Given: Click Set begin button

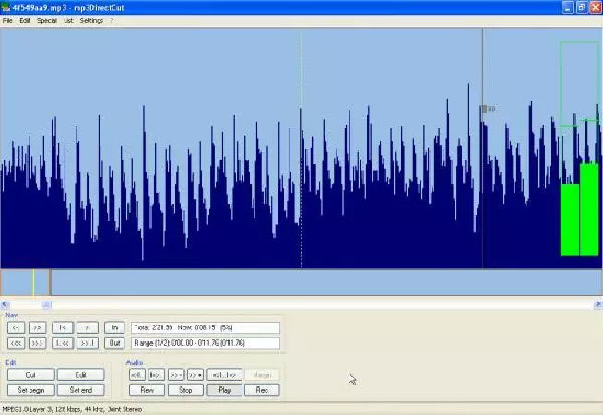Looking at the screenshot, I should (30, 390).
